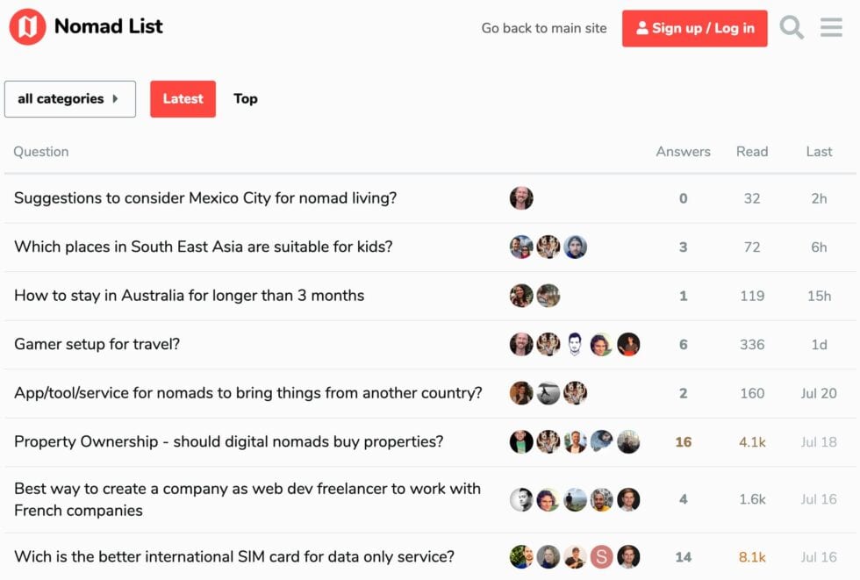Expand the all categories dropdown

coord(69,99)
